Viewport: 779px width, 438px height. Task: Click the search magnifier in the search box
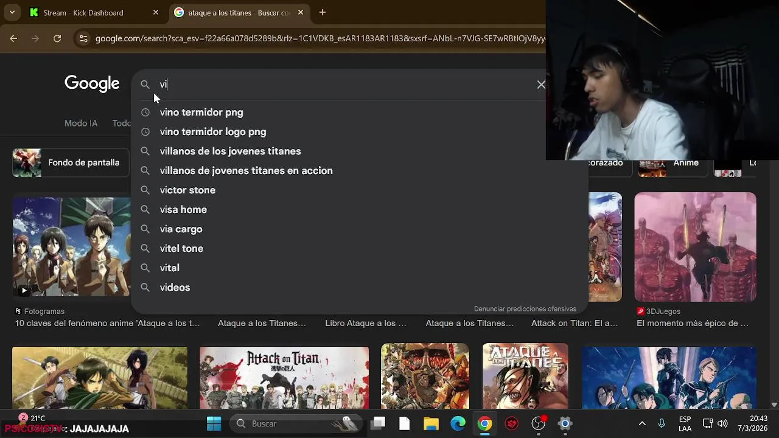pyautogui.click(x=145, y=85)
